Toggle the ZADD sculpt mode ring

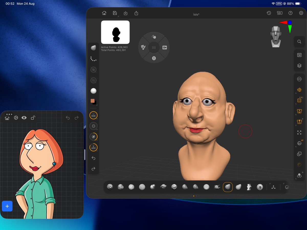click(93, 147)
